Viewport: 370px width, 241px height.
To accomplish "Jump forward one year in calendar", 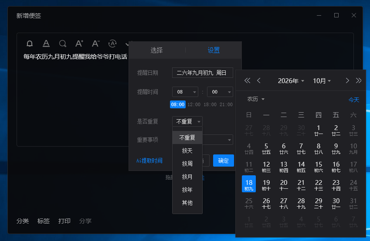I will pos(358,80).
